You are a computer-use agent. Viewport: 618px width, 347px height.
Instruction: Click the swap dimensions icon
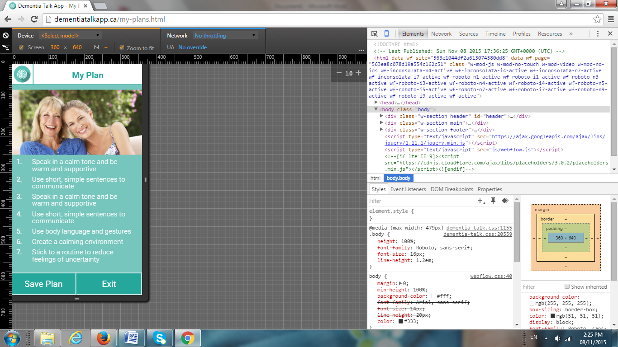[96, 47]
